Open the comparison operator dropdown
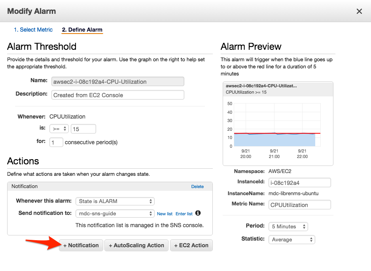 [59, 129]
